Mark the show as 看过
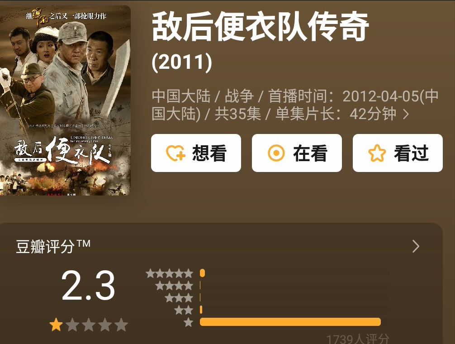Viewport: 455px width, 344px height. point(398,153)
